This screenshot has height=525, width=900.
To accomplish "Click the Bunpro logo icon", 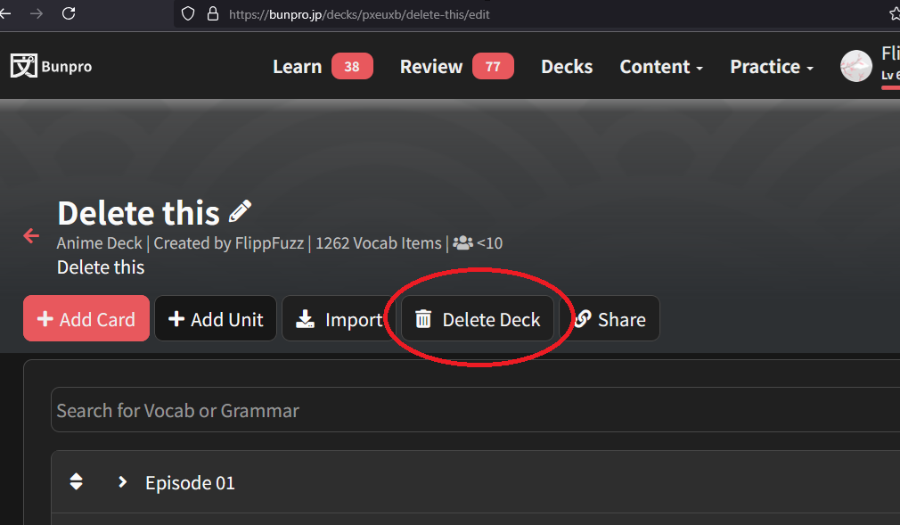I will [23, 66].
